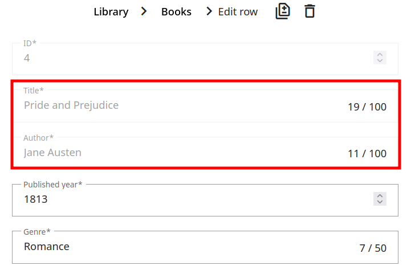Viewport: 411px width, 278px height.
Task: Click the ID field up arrow
Action: 380,54
